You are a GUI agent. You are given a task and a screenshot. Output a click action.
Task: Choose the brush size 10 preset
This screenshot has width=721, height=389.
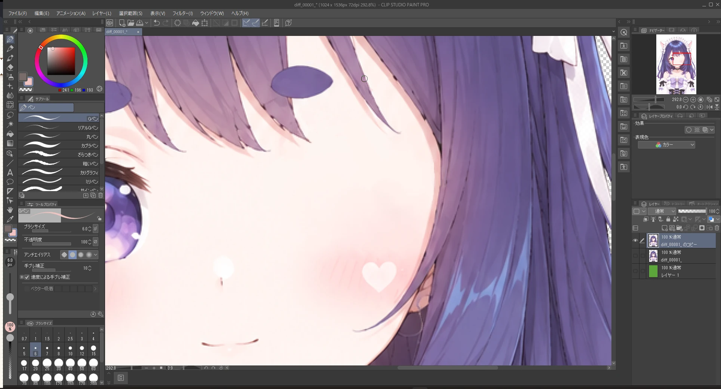[x=70, y=350]
